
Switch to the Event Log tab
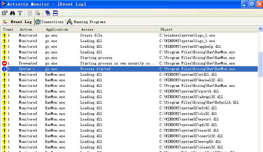click(17, 22)
